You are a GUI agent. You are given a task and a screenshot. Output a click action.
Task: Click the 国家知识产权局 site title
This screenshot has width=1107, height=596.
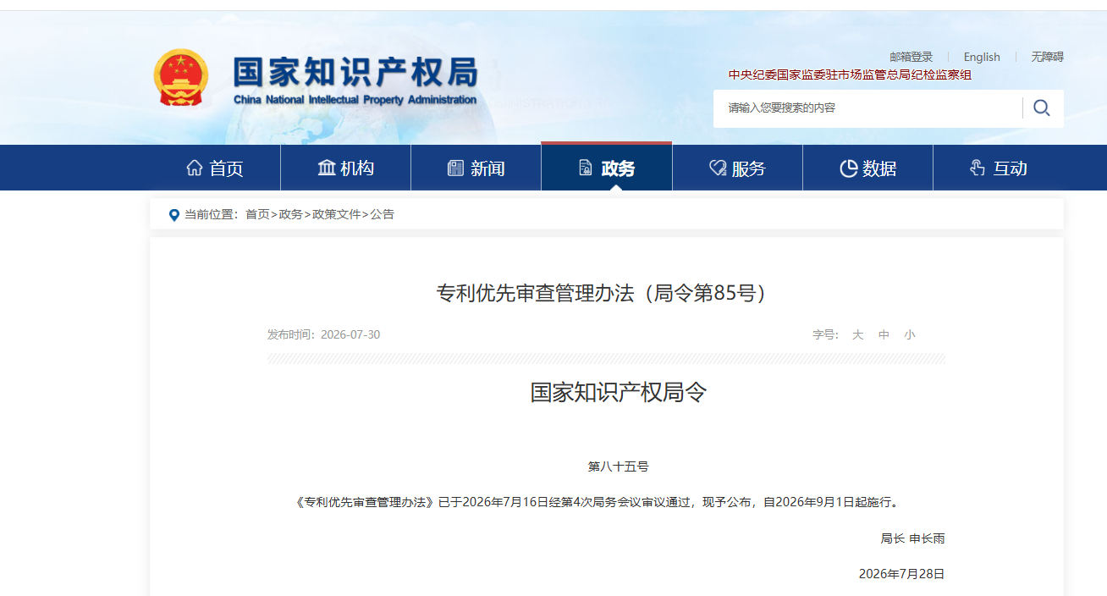click(x=355, y=72)
